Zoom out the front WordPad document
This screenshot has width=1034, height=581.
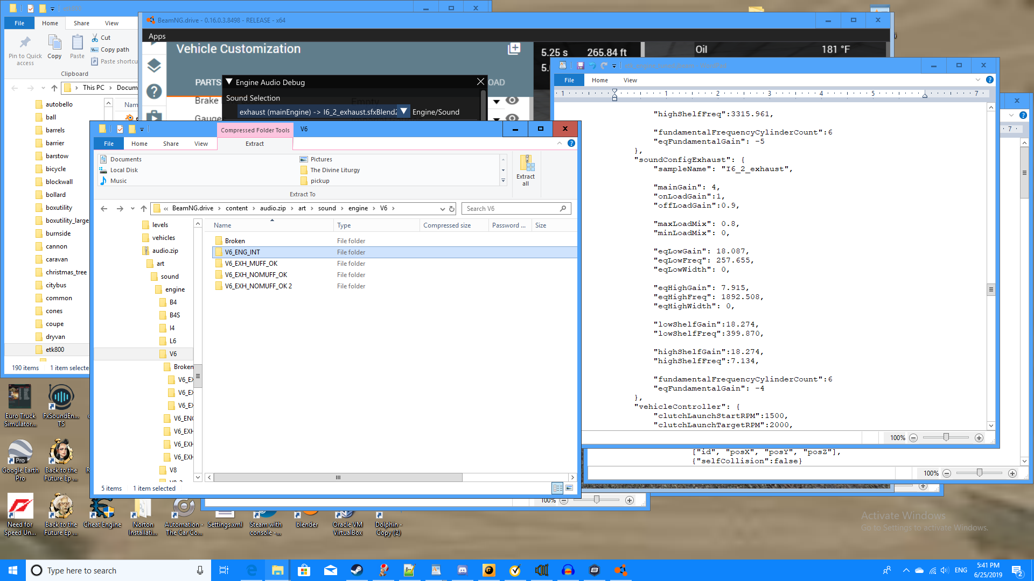tap(913, 438)
